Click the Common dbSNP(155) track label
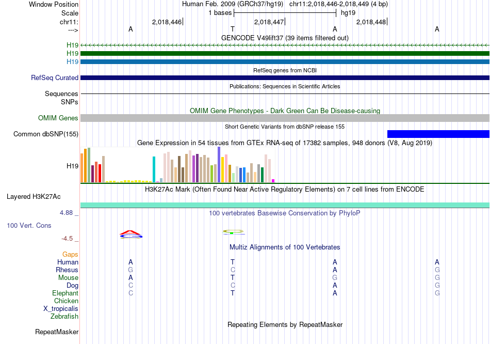Image resolution: width=490 pixels, height=344 pixels. click(45, 134)
